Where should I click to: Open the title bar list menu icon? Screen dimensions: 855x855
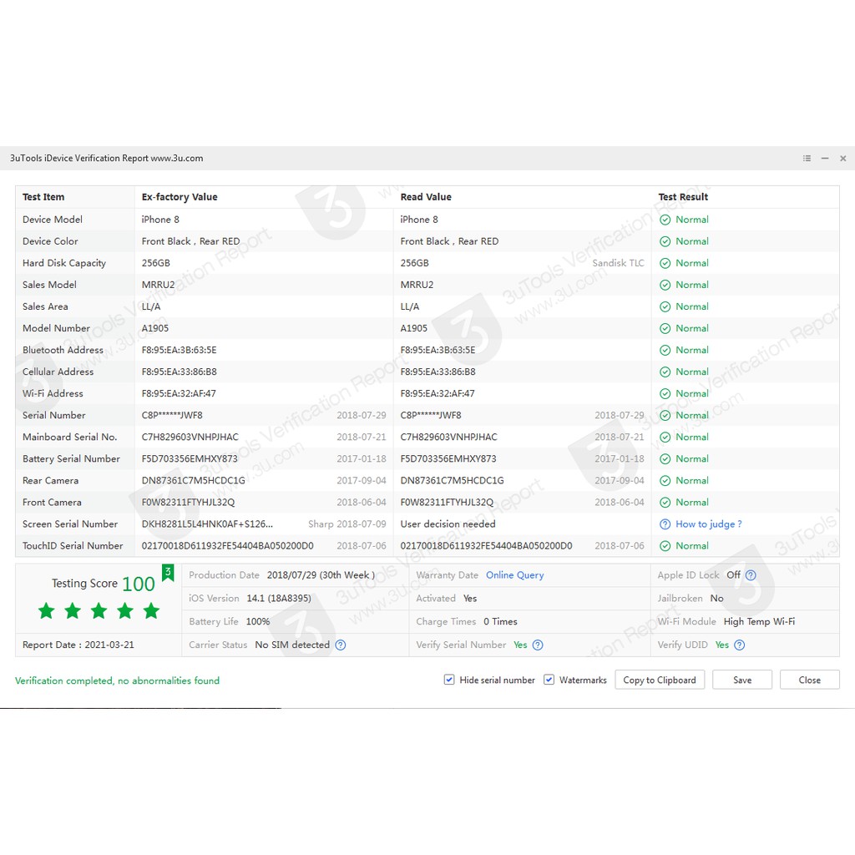tap(807, 159)
